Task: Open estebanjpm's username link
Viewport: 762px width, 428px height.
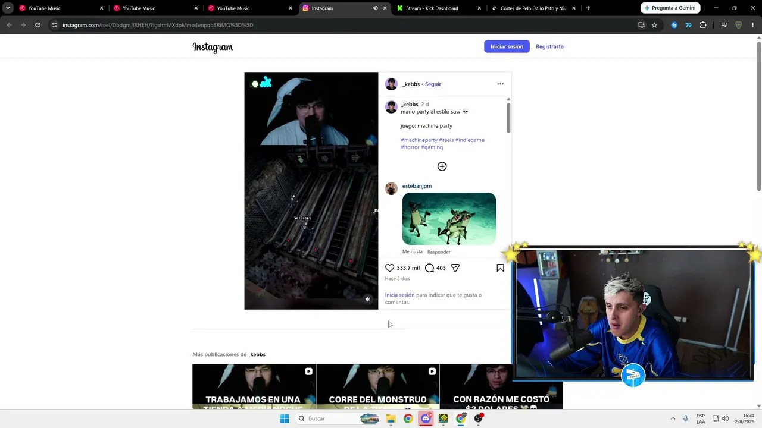Action: pyautogui.click(x=417, y=186)
